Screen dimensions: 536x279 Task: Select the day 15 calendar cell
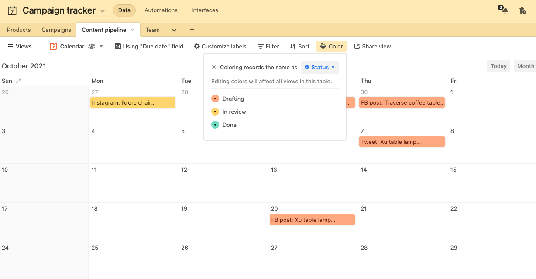tap(491, 183)
